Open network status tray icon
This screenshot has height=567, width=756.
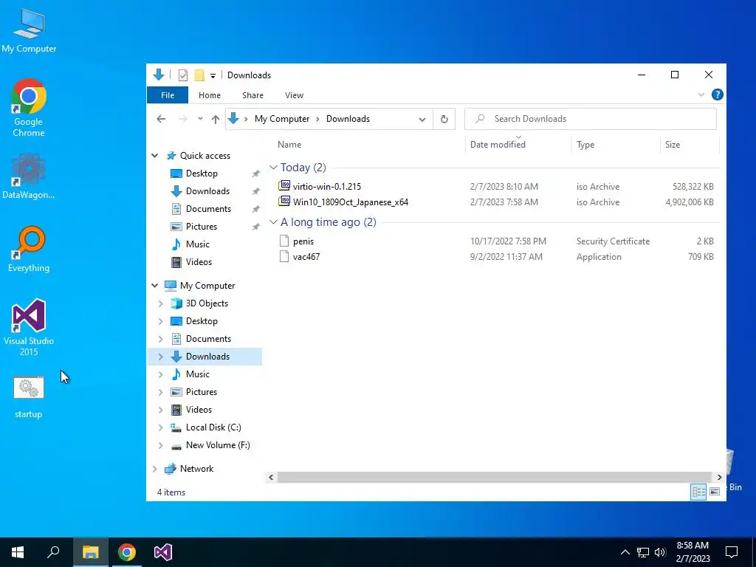pyautogui.click(x=643, y=552)
